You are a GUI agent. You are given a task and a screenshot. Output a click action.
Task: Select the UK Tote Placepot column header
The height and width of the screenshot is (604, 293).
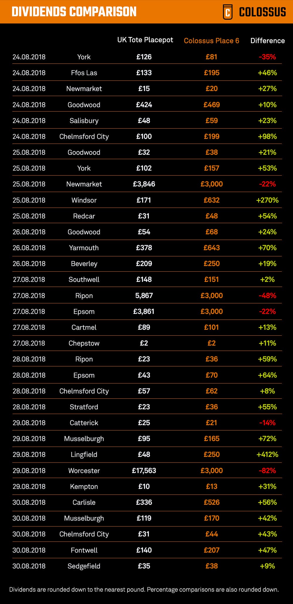click(x=145, y=40)
